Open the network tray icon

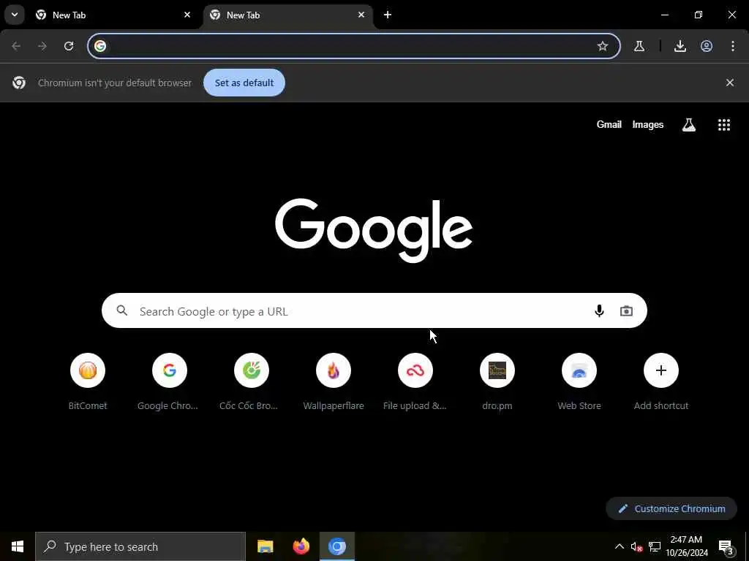[x=655, y=546]
